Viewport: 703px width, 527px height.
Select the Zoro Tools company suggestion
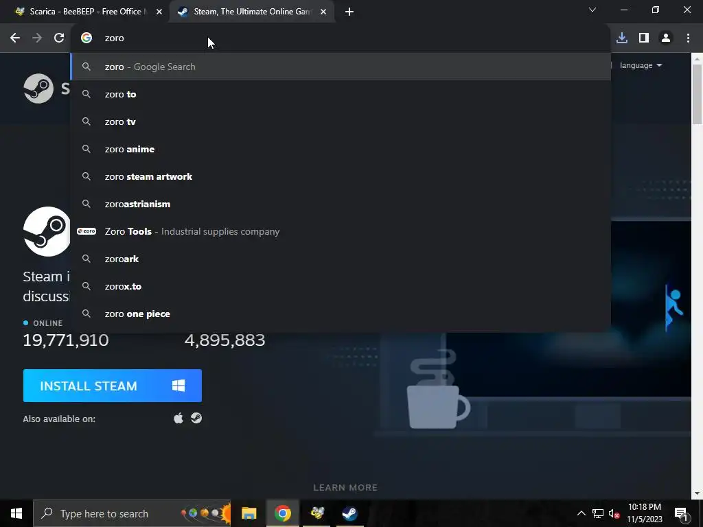[x=341, y=231]
